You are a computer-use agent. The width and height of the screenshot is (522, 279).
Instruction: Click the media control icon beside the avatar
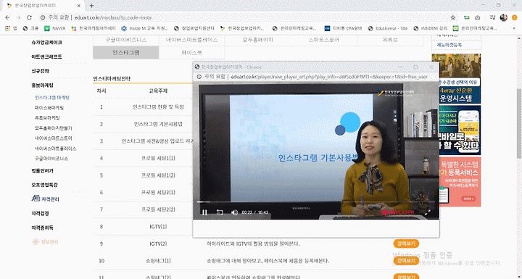[493, 17]
